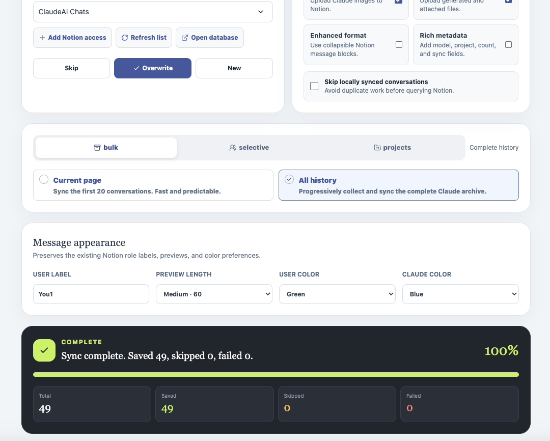Enable the Enhanced format checkbox

point(399,44)
